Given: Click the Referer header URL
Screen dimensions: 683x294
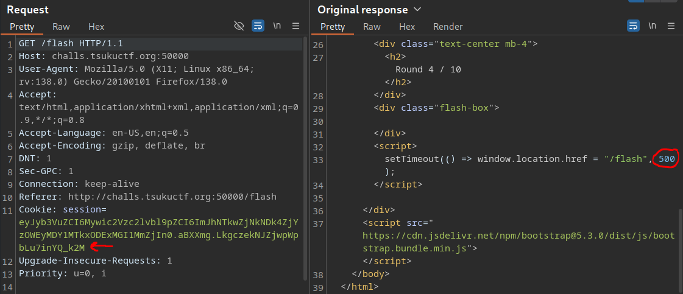Looking at the screenshot, I should click(172, 197).
